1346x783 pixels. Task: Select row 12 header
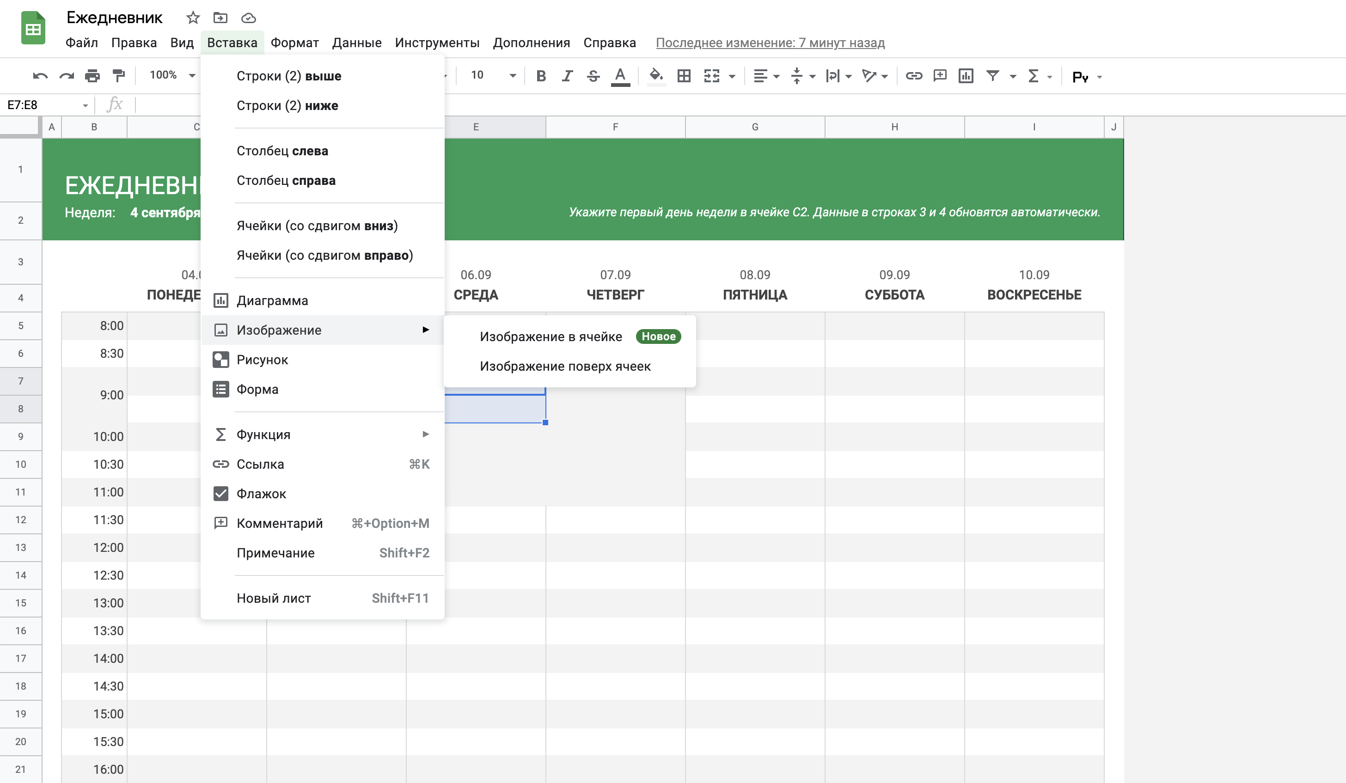pos(21,520)
